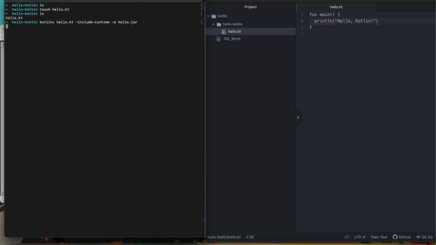Click the println("Hello, Kotlin!") code line
The height and width of the screenshot is (245, 436).
pos(346,21)
